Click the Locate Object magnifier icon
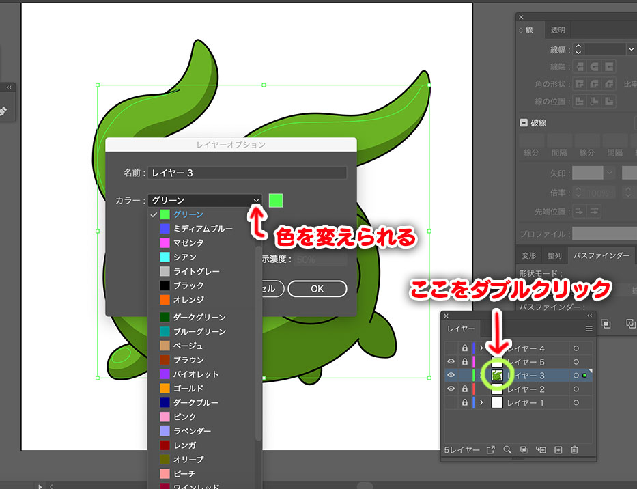This screenshot has height=489, width=637. point(507,450)
